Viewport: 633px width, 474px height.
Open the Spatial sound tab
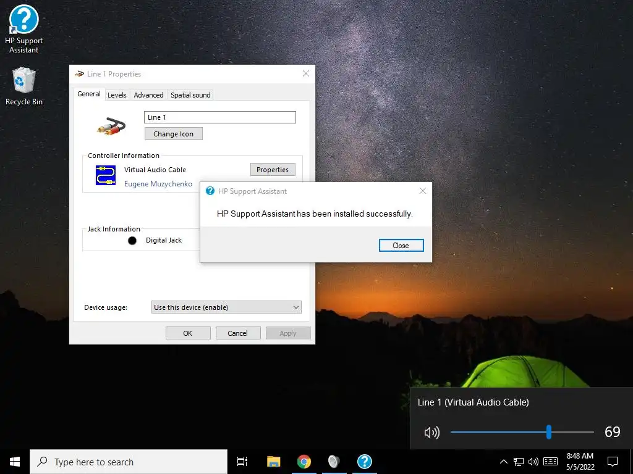190,95
